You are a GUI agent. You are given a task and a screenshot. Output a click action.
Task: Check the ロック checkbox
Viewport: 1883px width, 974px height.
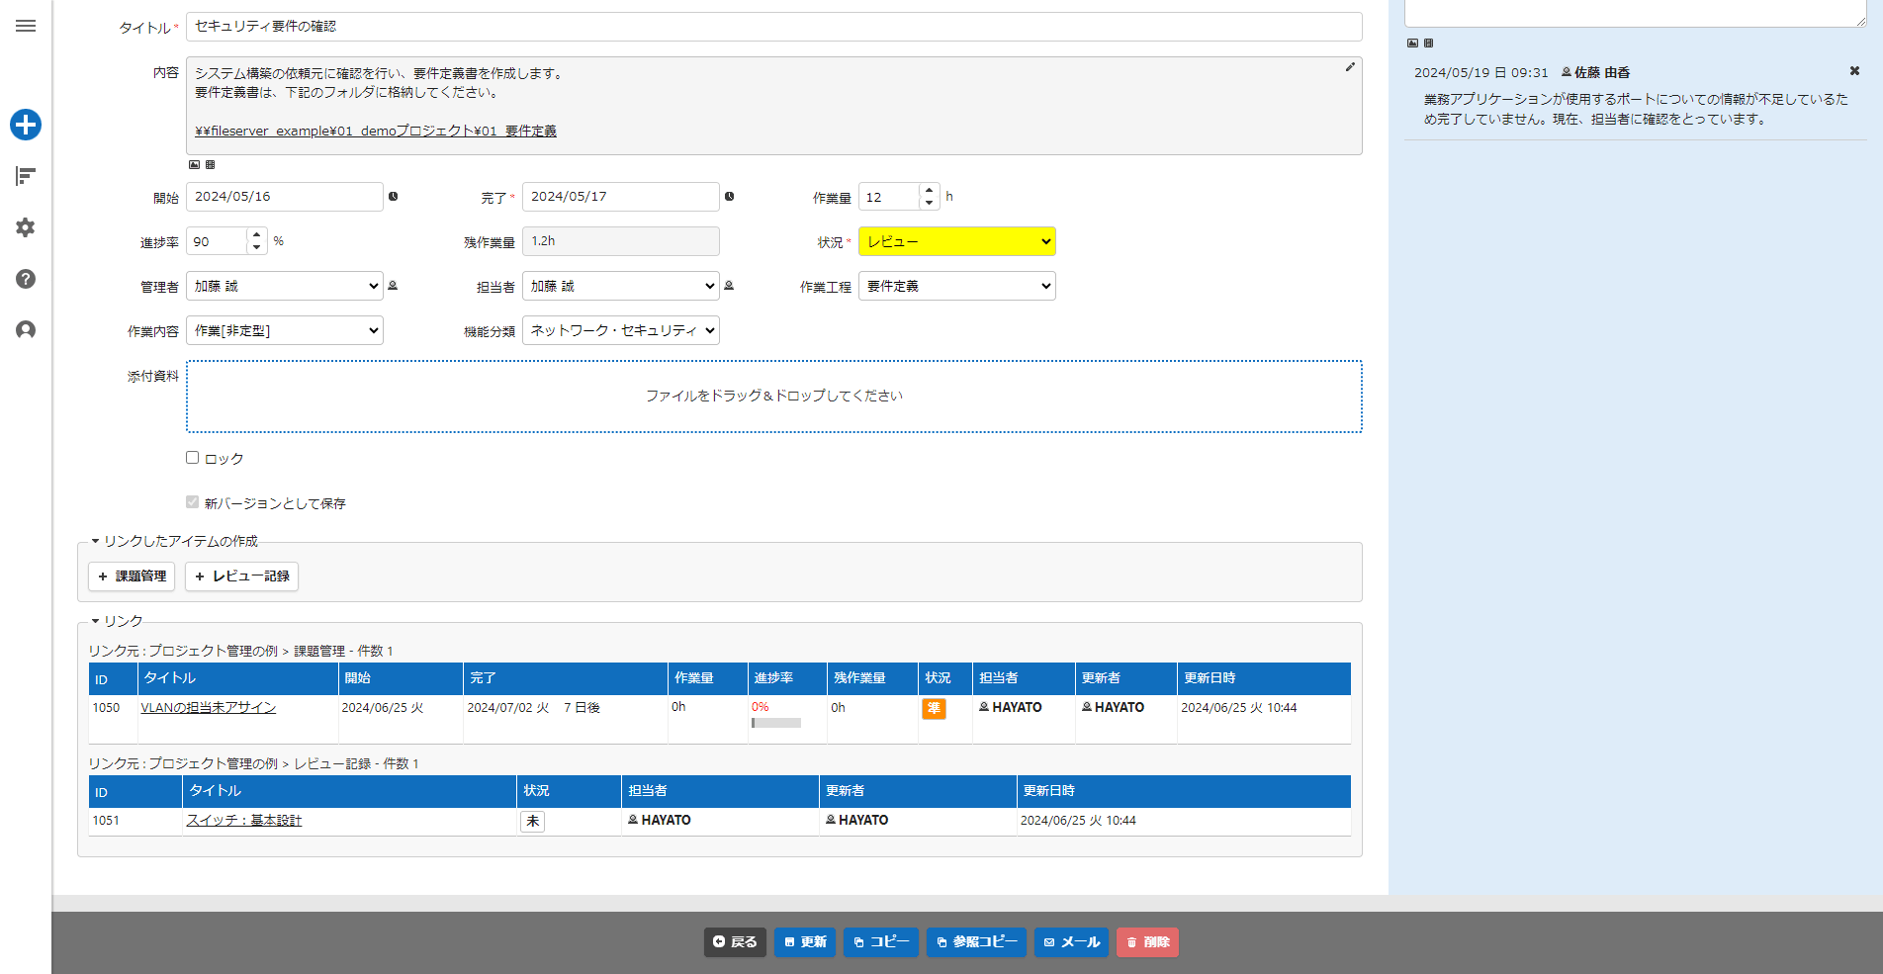[x=193, y=458]
